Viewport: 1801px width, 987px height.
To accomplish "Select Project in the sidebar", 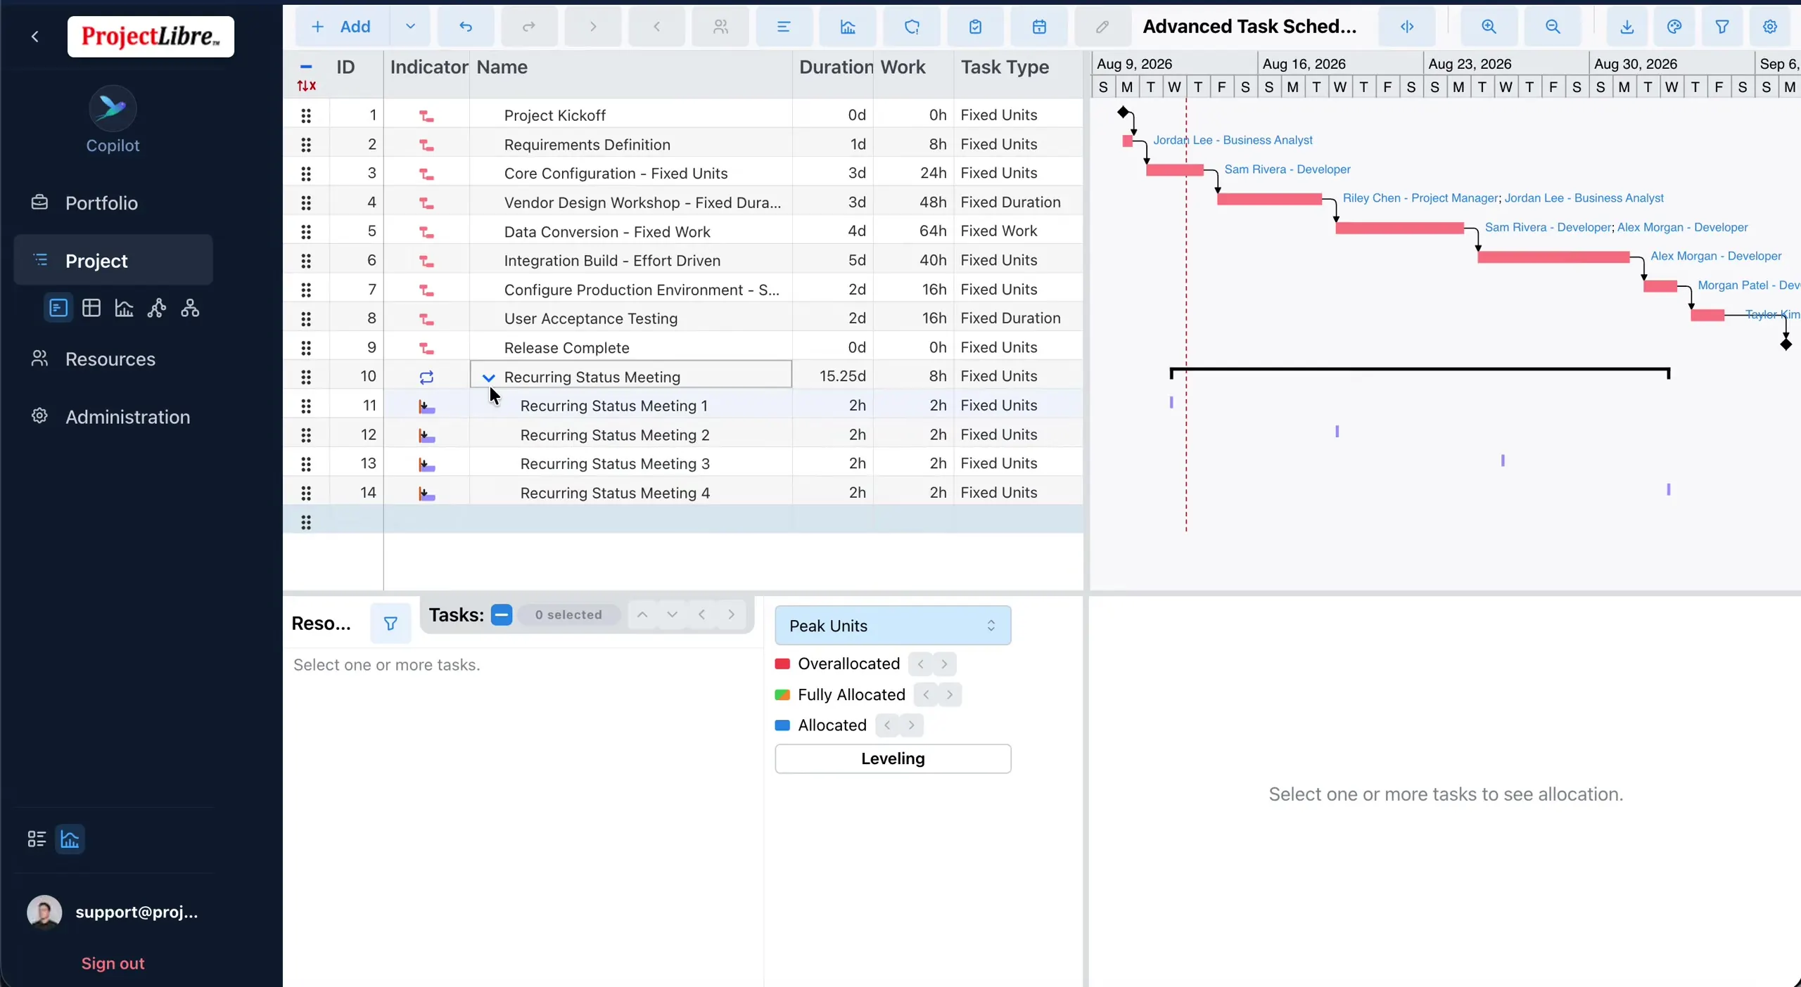I will (x=113, y=260).
